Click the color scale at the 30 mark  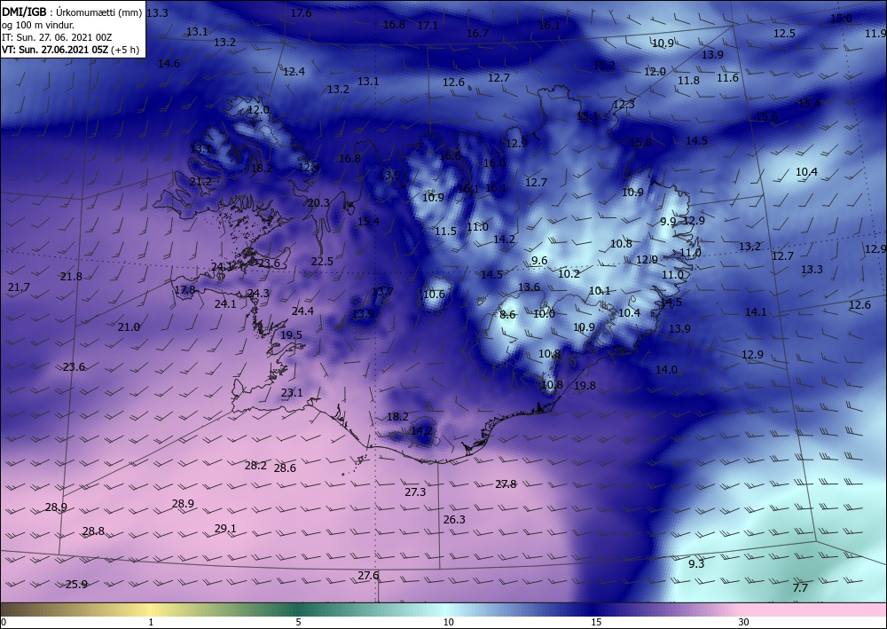[x=743, y=622]
